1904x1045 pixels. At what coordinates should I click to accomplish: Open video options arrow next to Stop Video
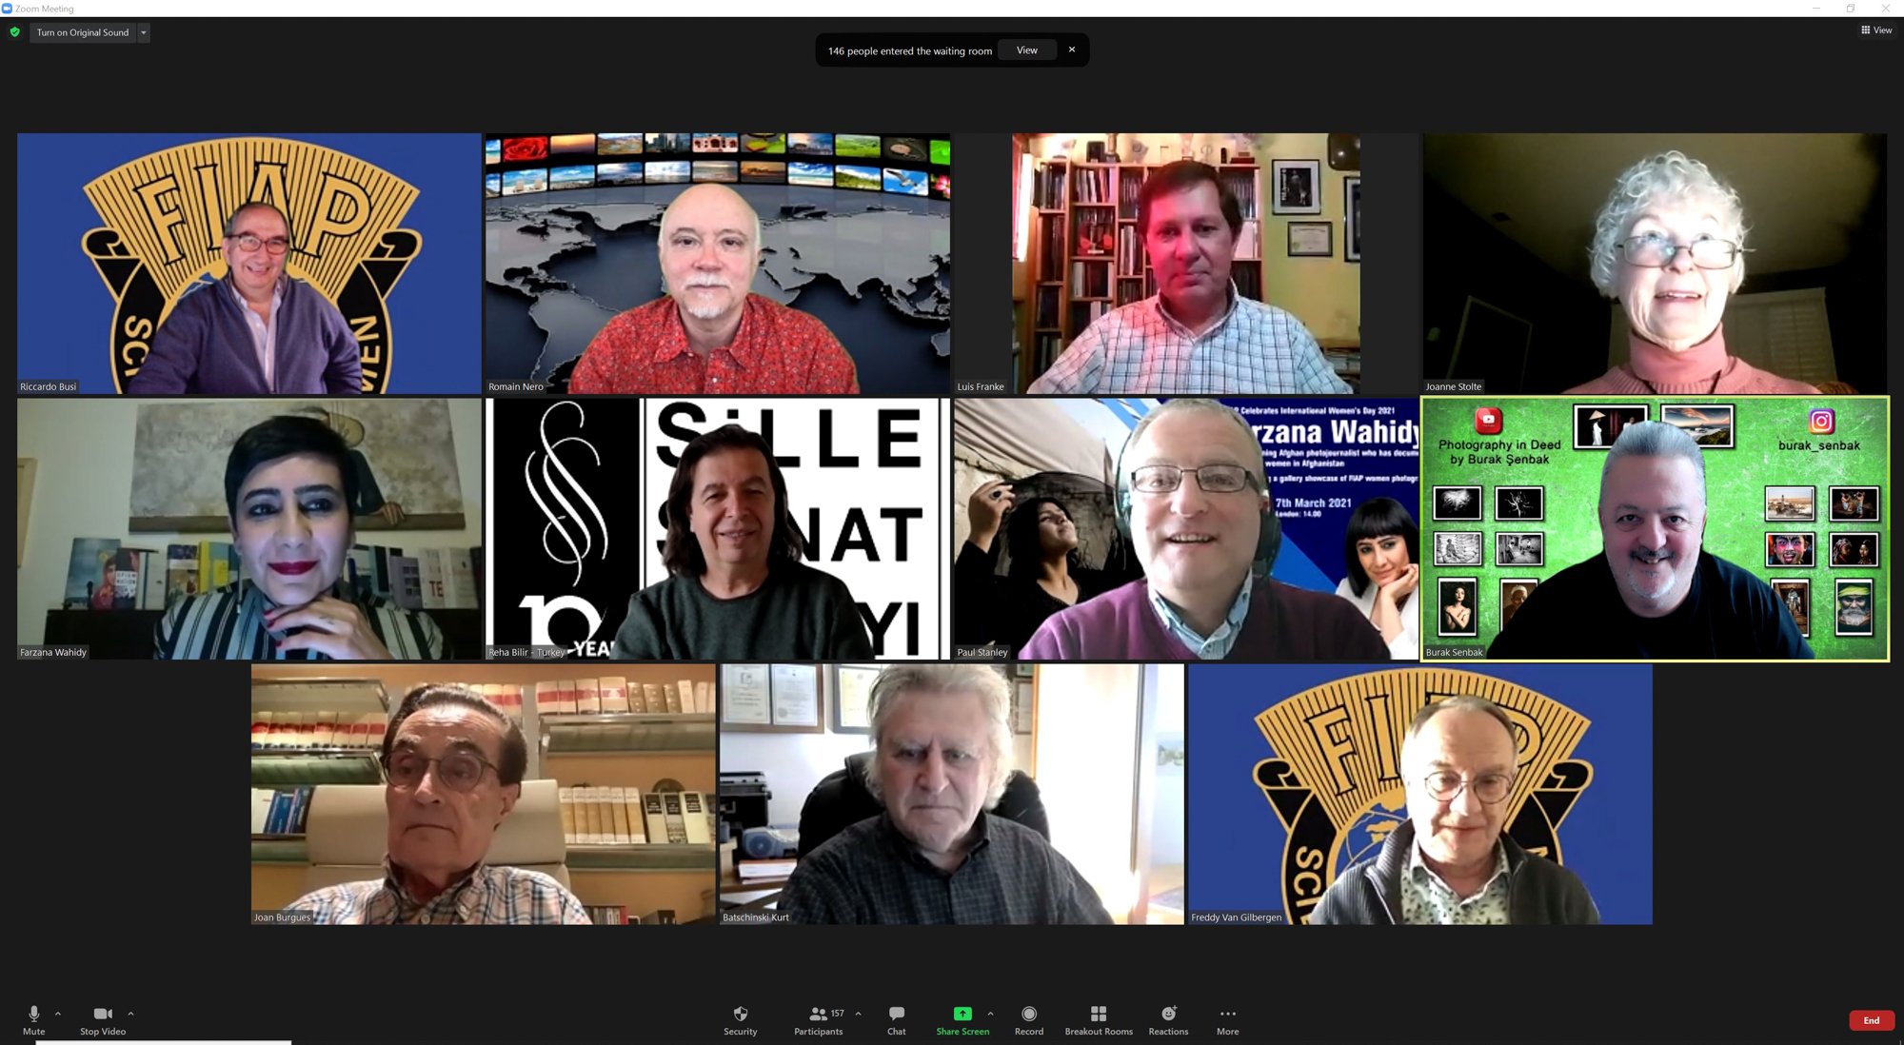[x=130, y=1014]
